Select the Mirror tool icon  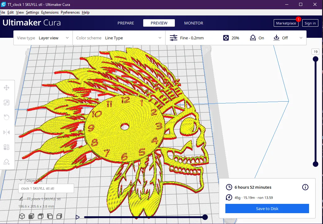(x=7, y=132)
